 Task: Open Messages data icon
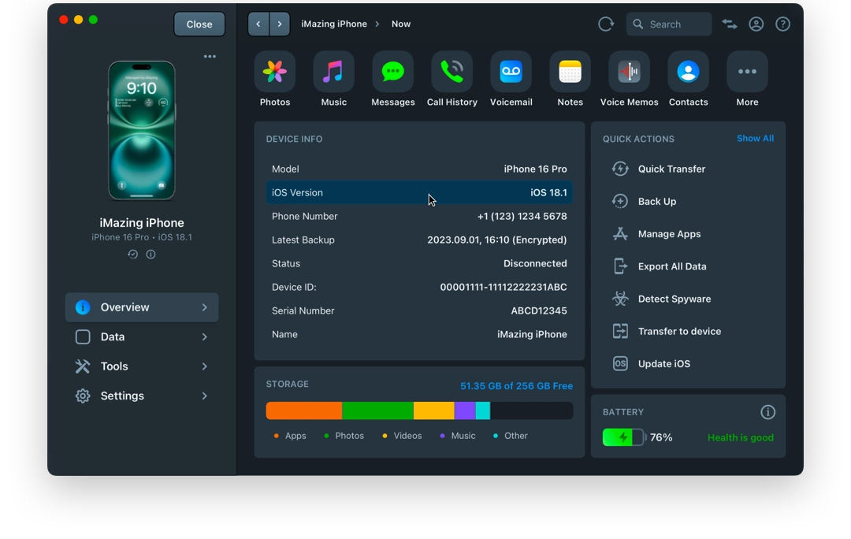point(392,72)
